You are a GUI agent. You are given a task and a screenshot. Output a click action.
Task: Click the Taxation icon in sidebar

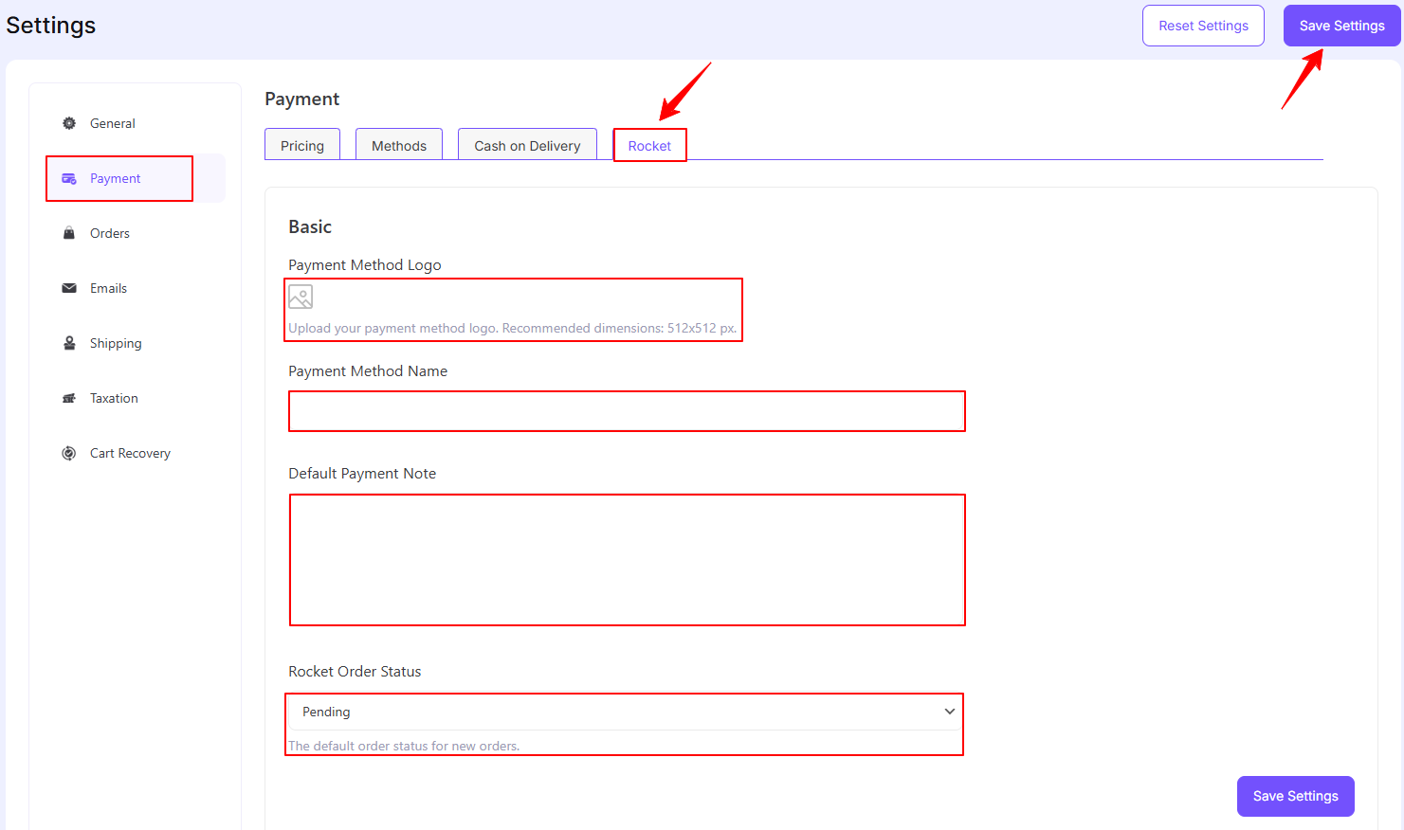point(69,398)
